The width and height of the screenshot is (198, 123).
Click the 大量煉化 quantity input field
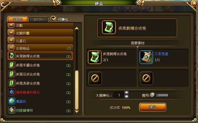119,95
